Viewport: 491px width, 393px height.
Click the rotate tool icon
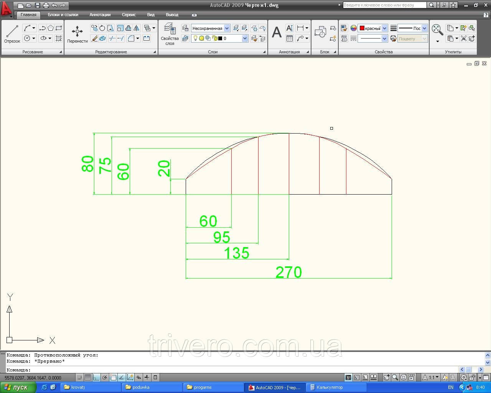click(x=102, y=28)
